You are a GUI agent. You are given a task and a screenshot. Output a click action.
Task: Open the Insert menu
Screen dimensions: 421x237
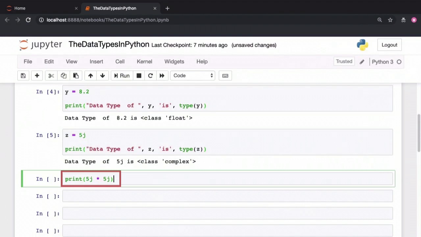tap(96, 62)
